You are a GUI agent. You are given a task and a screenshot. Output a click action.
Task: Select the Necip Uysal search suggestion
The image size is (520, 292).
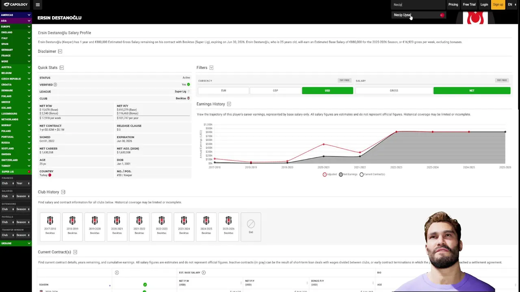point(418,15)
